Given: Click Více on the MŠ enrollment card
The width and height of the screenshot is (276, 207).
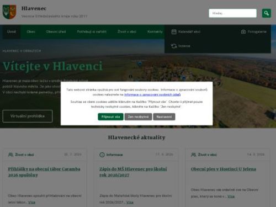Looking at the screenshot, I should pyautogui.click(x=130, y=202).
